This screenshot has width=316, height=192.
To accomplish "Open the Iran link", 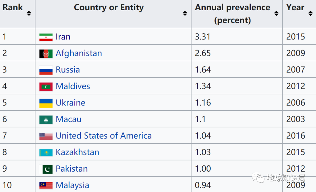I will [x=63, y=37].
